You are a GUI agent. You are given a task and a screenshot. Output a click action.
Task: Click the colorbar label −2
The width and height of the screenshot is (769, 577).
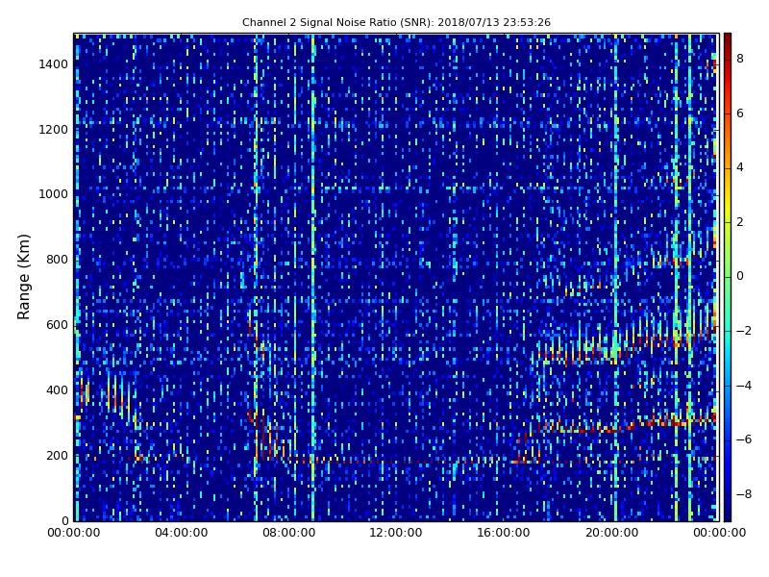click(x=744, y=331)
